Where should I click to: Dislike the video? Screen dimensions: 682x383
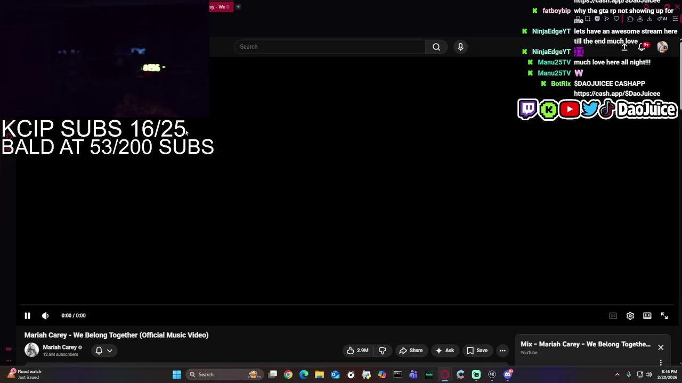pos(383,350)
